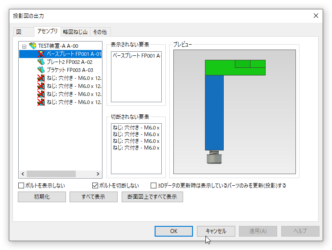Select プレート2 FP002 A-02 in the tree
Screen dimensions: 332x250
(x=70, y=62)
